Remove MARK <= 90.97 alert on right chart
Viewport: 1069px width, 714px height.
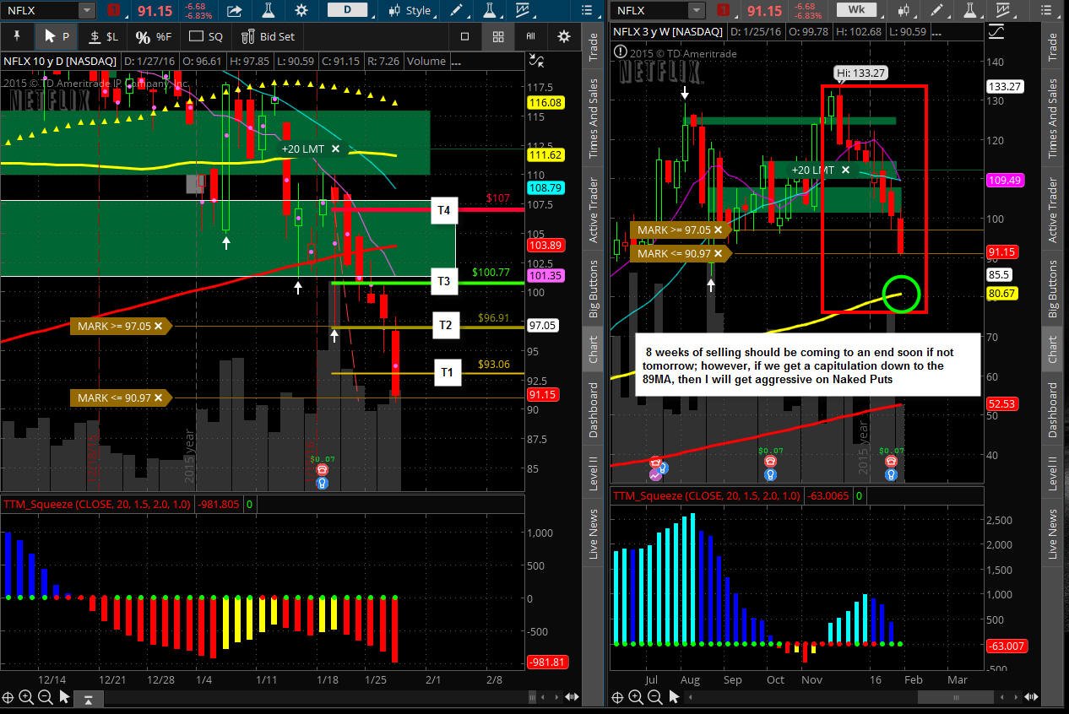[719, 253]
